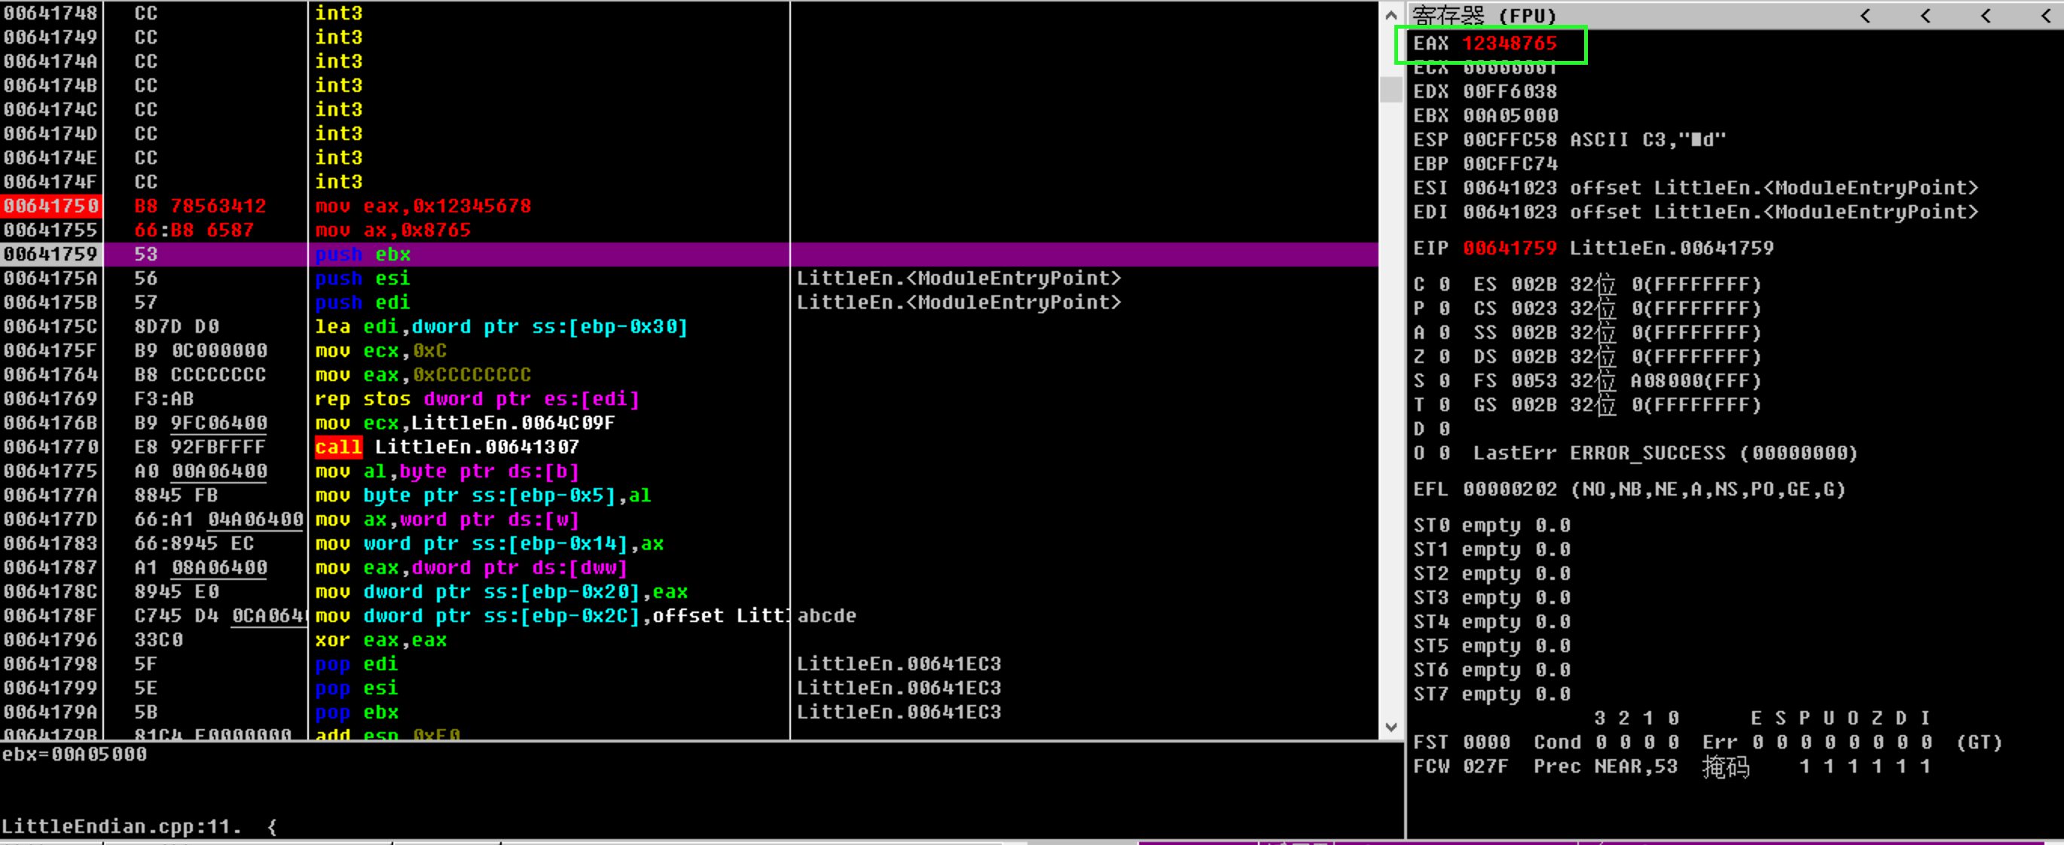Select EAX register value 12348765
The image size is (2064, 845).
coord(1510,43)
